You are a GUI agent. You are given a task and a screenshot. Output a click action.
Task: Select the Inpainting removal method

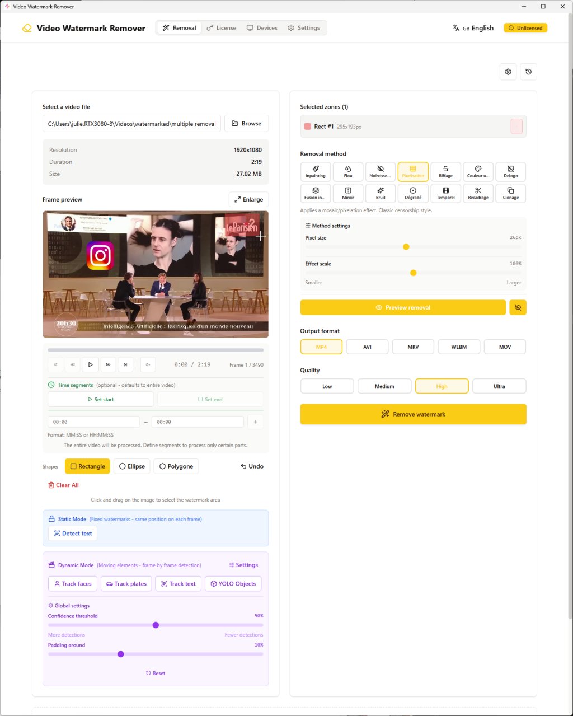pos(316,171)
